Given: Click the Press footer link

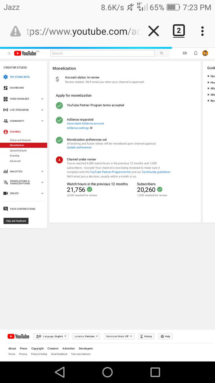Looking at the screenshot, I should click(x=24, y=349).
